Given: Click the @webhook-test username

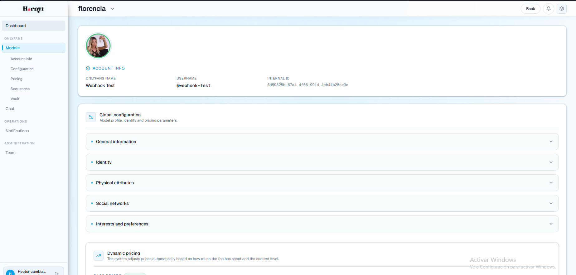Looking at the screenshot, I should point(194,85).
